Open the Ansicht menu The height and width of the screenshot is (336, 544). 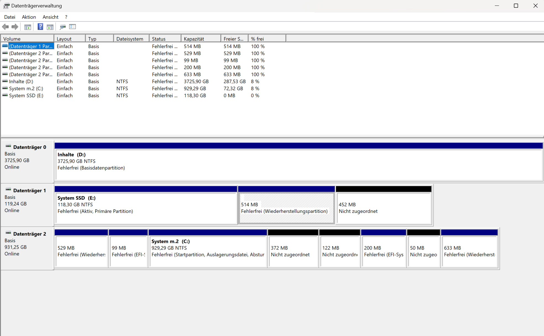coord(50,17)
